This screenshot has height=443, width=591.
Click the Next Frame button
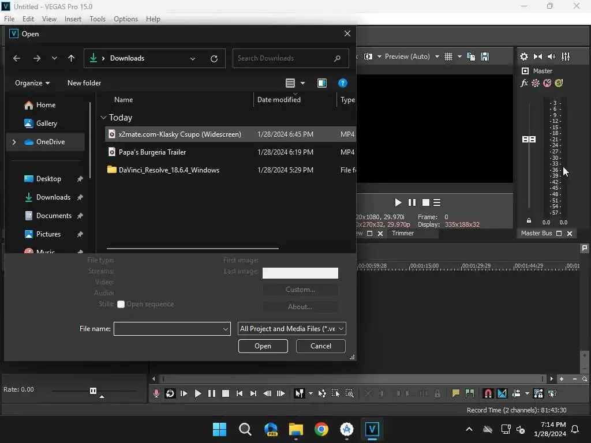[281, 393]
